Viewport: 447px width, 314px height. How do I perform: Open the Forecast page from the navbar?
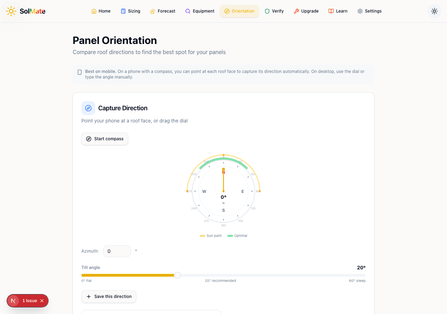click(163, 11)
